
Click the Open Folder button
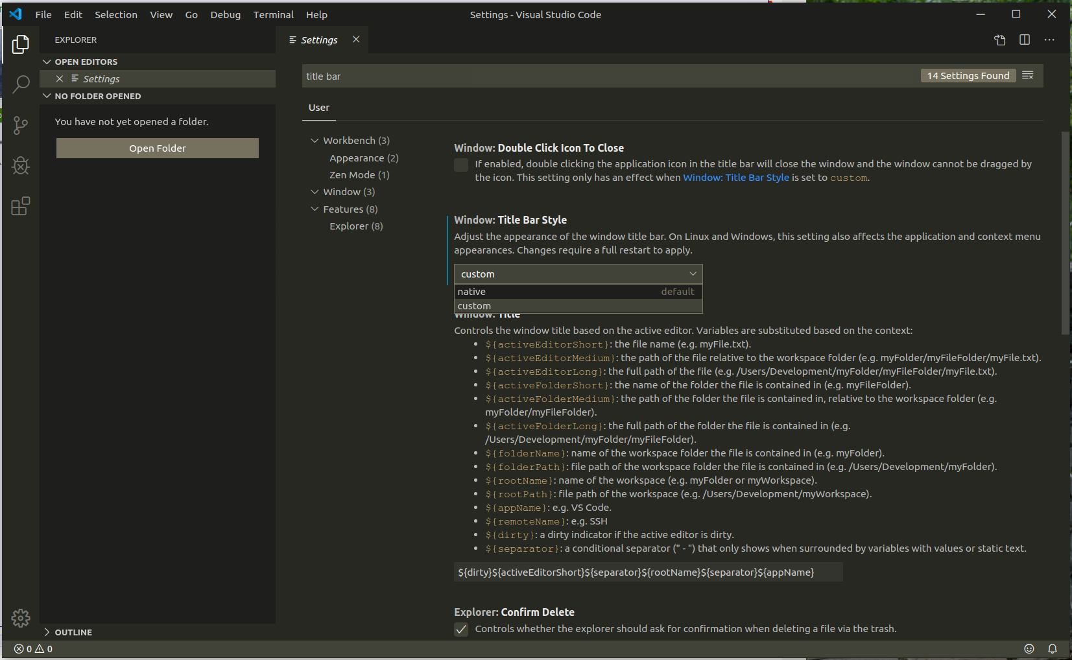[158, 148]
